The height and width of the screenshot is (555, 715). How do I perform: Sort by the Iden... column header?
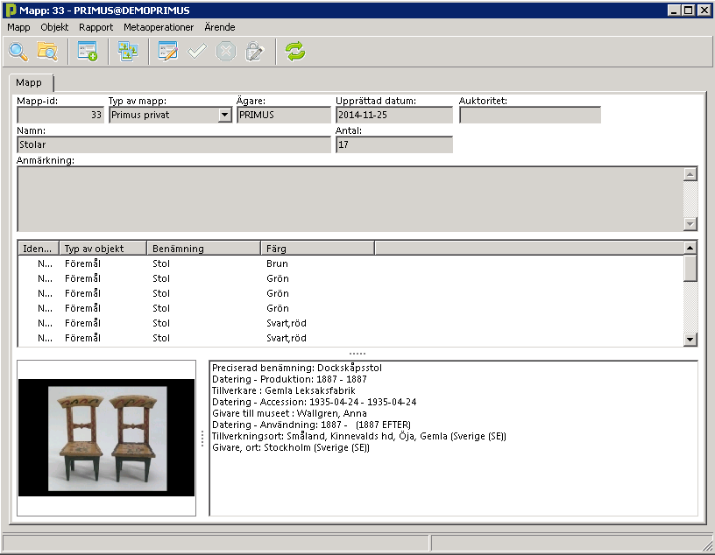coord(39,249)
